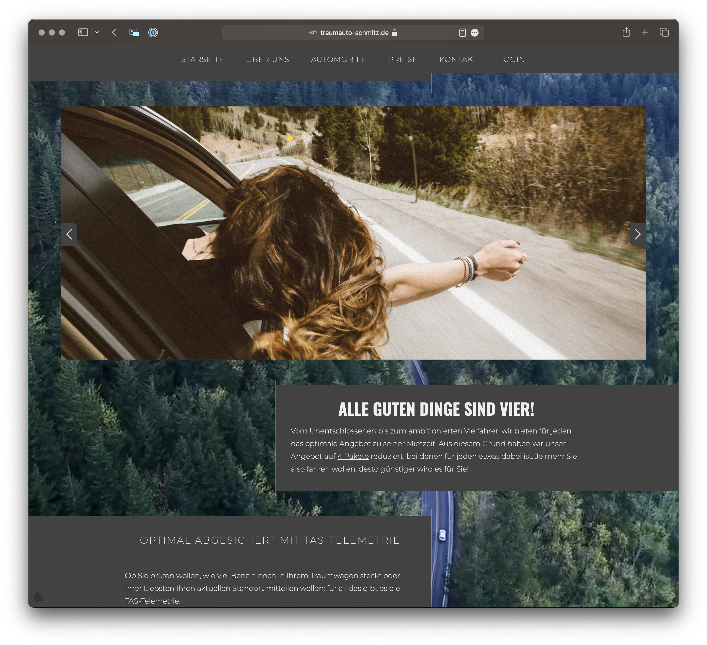Show previous slide with left arrow

69,234
